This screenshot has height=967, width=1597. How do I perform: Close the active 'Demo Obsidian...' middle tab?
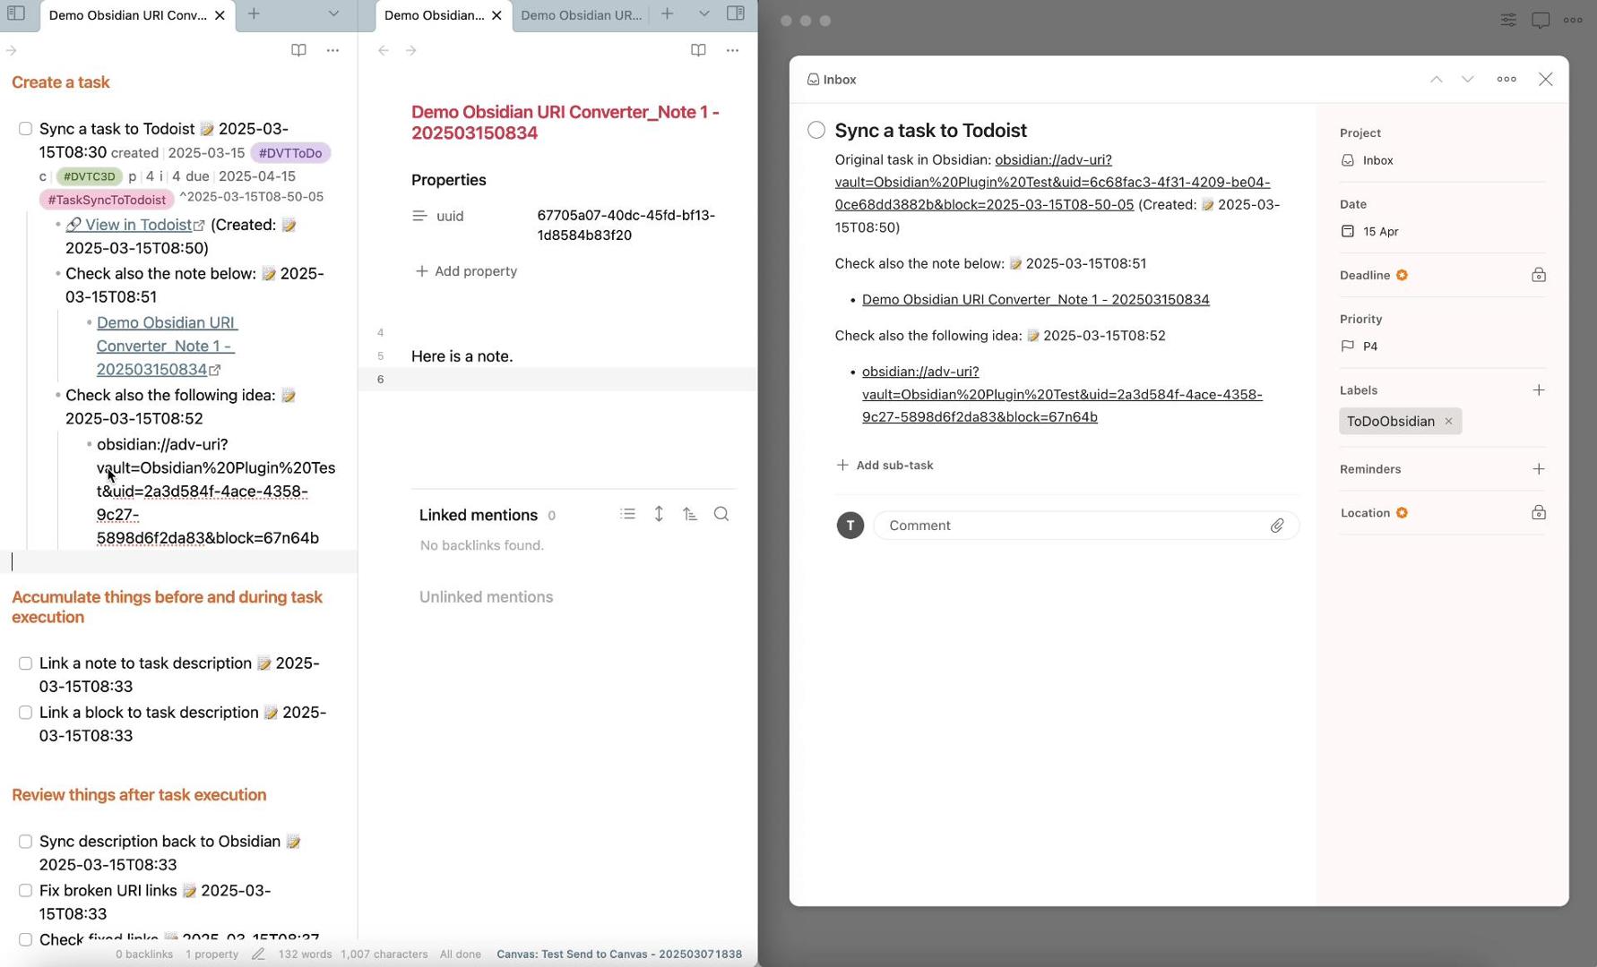[496, 15]
